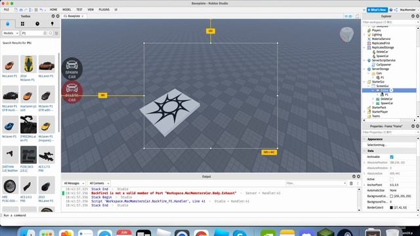
Task: Click the BorderColor3 dark color swatch
Action: pyautogui.click(x=391, y=207)
